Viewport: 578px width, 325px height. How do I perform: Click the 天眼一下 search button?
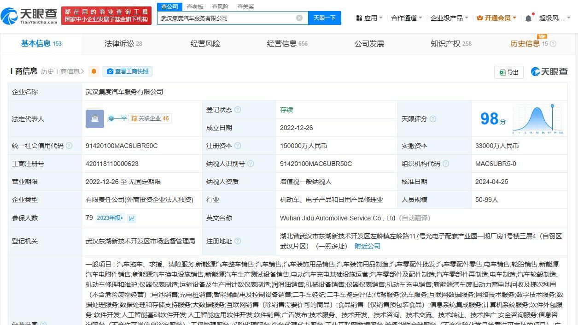(325, 18)
